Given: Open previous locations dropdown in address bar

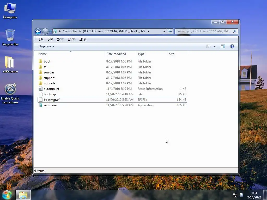Looking at the screenshot, I should (x=164, y=31).
